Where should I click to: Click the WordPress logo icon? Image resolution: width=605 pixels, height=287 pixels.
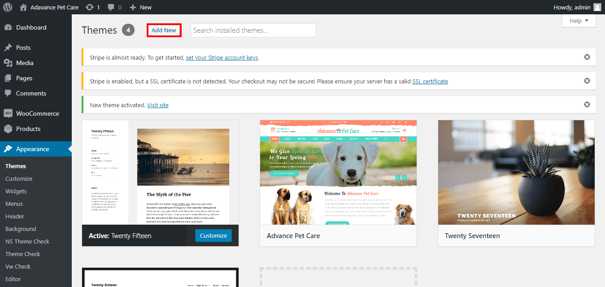7,7
